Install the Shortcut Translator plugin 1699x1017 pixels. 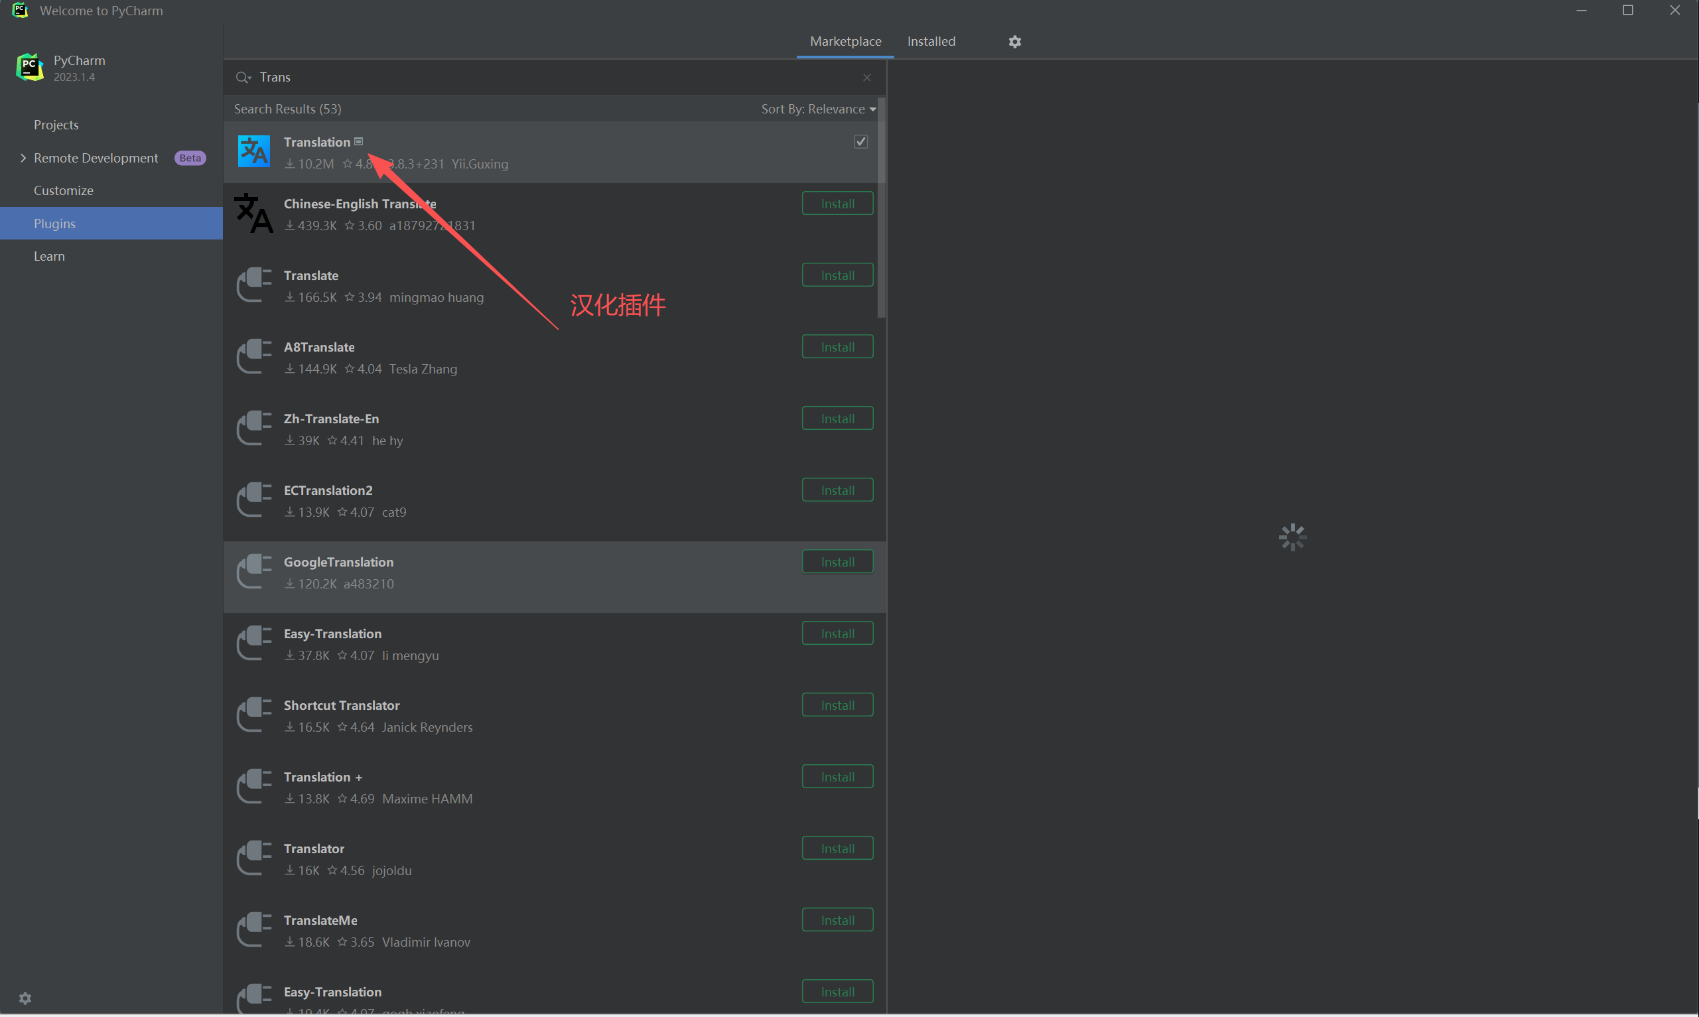[x=837, y=705]
